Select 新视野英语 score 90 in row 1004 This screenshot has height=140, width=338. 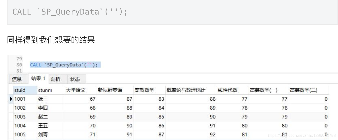(115, 125)
